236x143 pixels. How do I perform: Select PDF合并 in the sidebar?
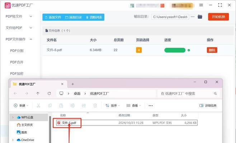tap(17, 62)
